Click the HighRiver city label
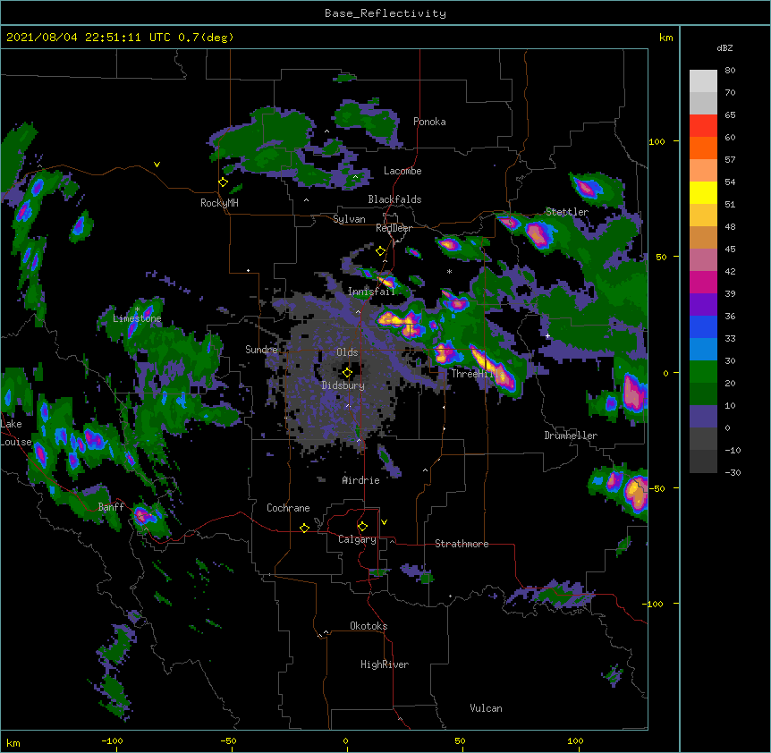 tap(385, 664)
